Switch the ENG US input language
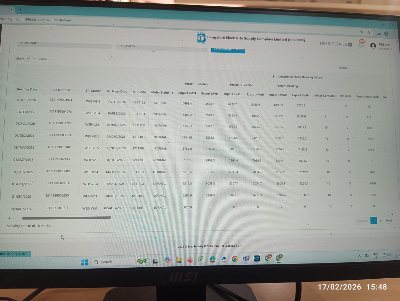The width and height of the screenshot is (400, 301). pos(375,255)
